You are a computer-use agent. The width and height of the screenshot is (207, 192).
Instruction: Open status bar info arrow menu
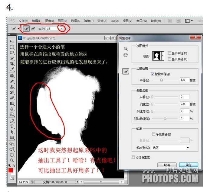pyautogui.click(x=77, y=182)
